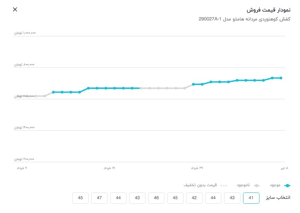Image resolution: width=300 pixels, height=213 pixels.
Task: Click the teal 'موجود' legend marker icon
Action: [287, 185]
